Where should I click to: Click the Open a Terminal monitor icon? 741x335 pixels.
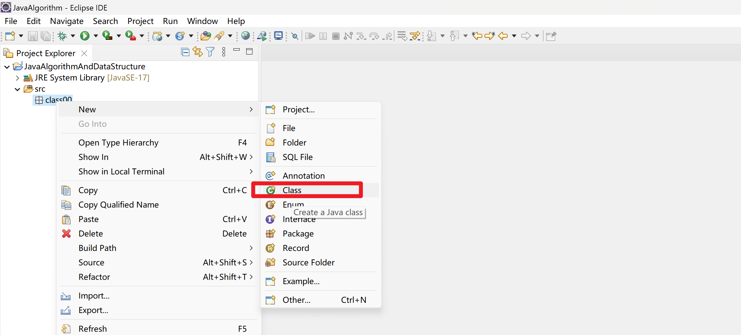click(x=278, y=36)
